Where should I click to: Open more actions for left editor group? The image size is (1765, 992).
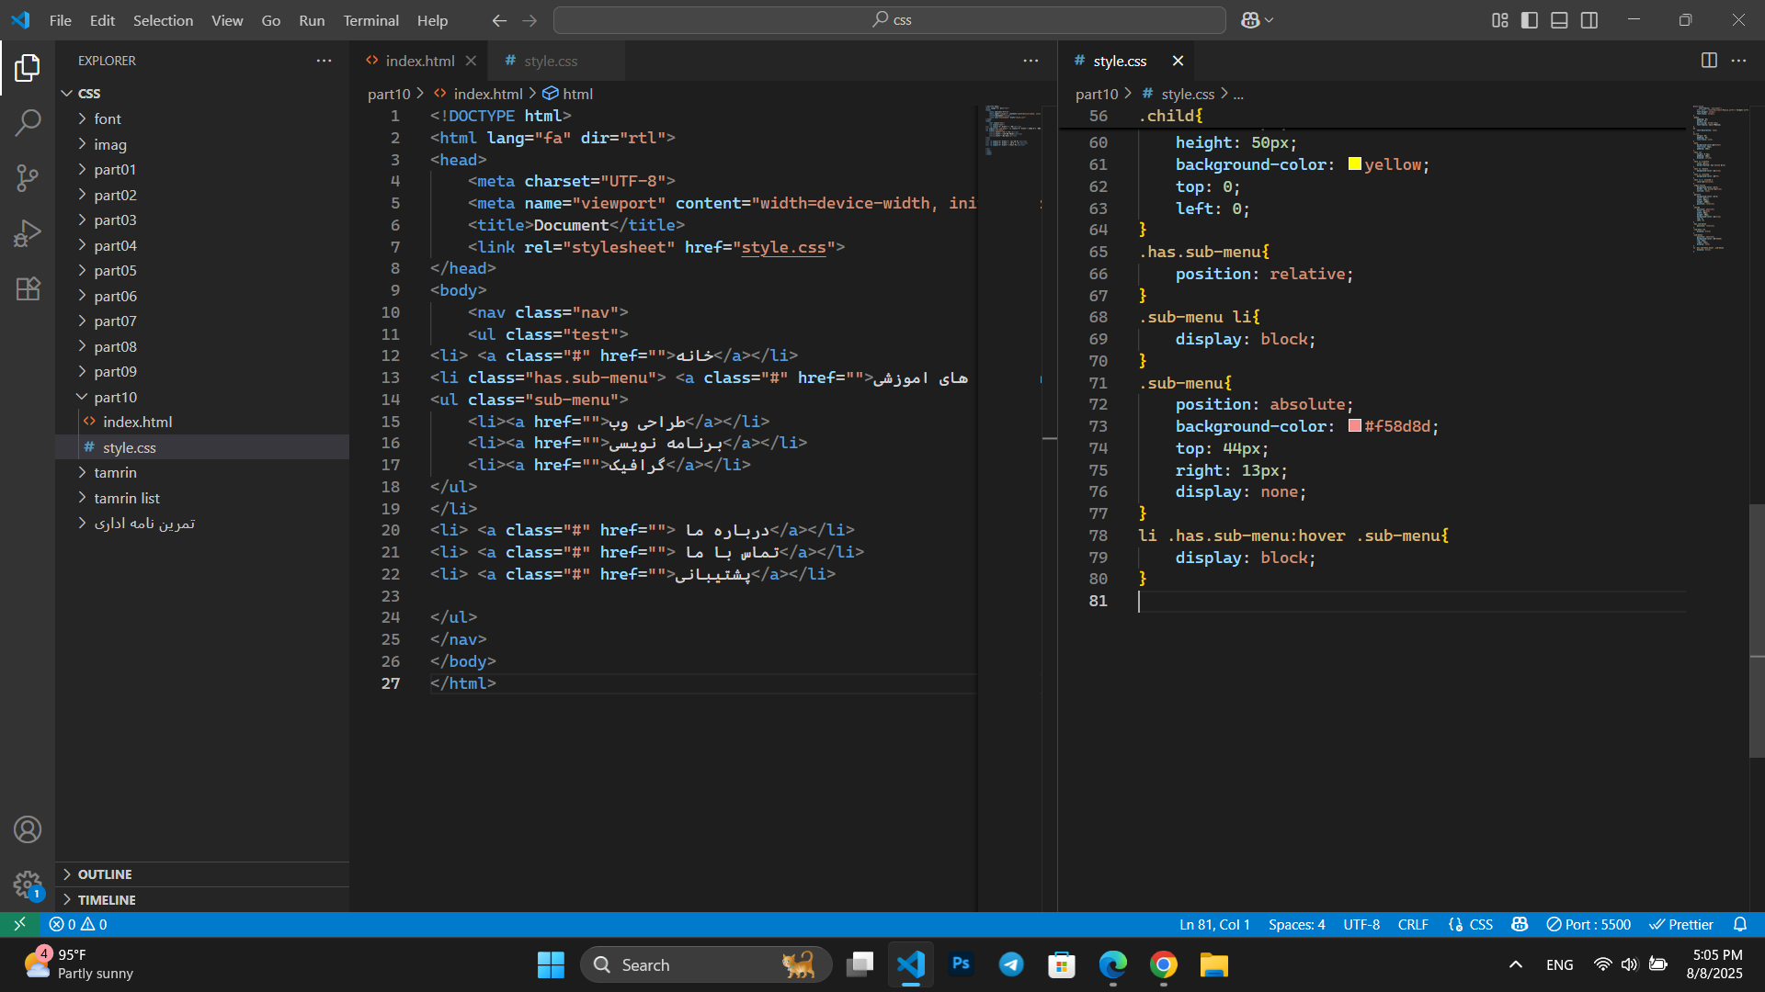[1031, 61]
